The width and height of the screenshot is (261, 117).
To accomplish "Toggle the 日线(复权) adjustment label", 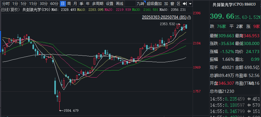I will tap(11, 10).
